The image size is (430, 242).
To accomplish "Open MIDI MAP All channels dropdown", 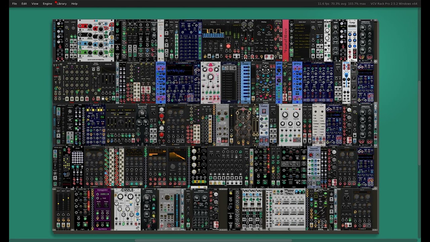I will coord(302,31).
